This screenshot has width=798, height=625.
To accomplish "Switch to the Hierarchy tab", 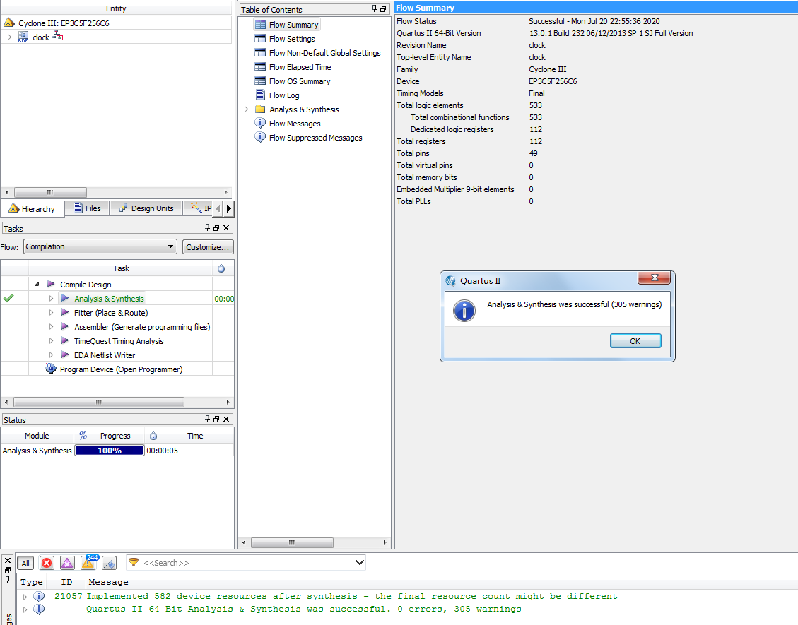I will pos(32,208).
